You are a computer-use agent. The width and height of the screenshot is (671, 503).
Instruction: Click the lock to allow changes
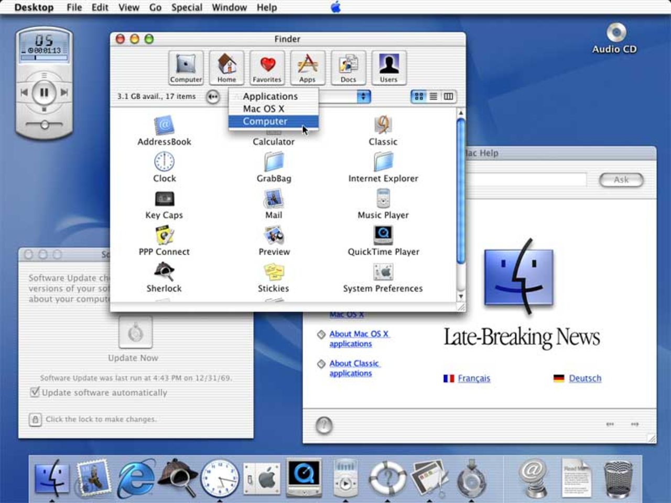pyautogui.click(x=35, y=419)
